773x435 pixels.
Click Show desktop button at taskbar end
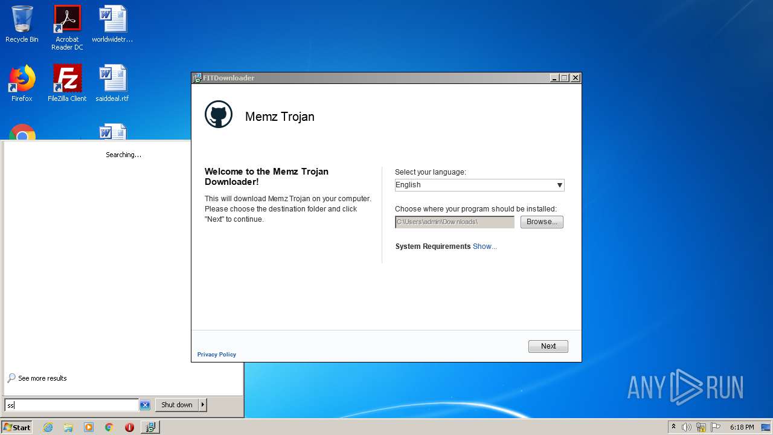(766, 427)
